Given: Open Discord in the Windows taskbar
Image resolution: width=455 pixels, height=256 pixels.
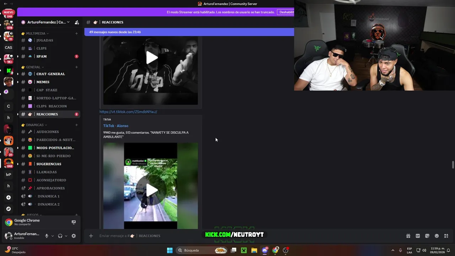Looking at the screenshot, I should click(x=265, y=250).
